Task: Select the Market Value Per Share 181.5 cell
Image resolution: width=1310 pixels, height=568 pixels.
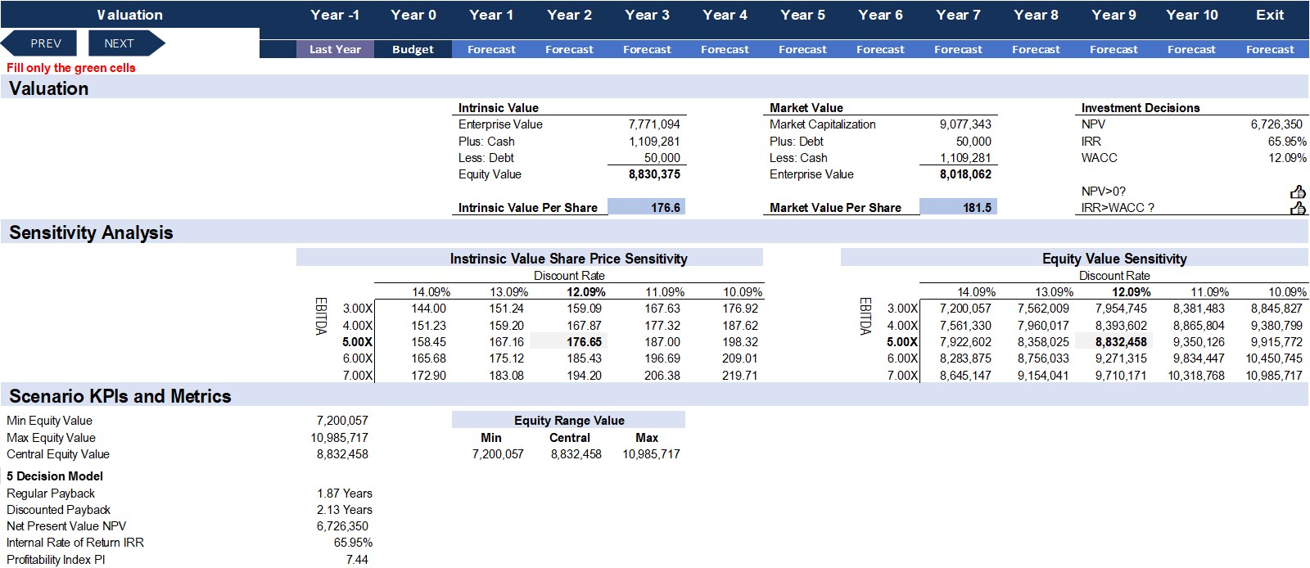Action: click(958, 208)
